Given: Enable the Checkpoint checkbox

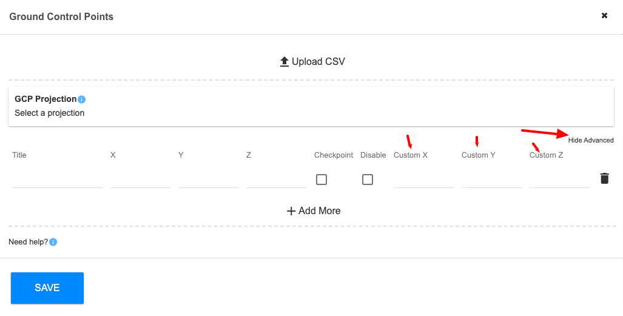Looking at the screenshot, I should click(322, 180).
